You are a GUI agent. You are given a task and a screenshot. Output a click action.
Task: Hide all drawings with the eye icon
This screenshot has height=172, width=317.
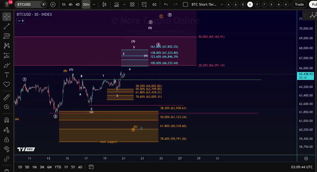click(7, 149)
